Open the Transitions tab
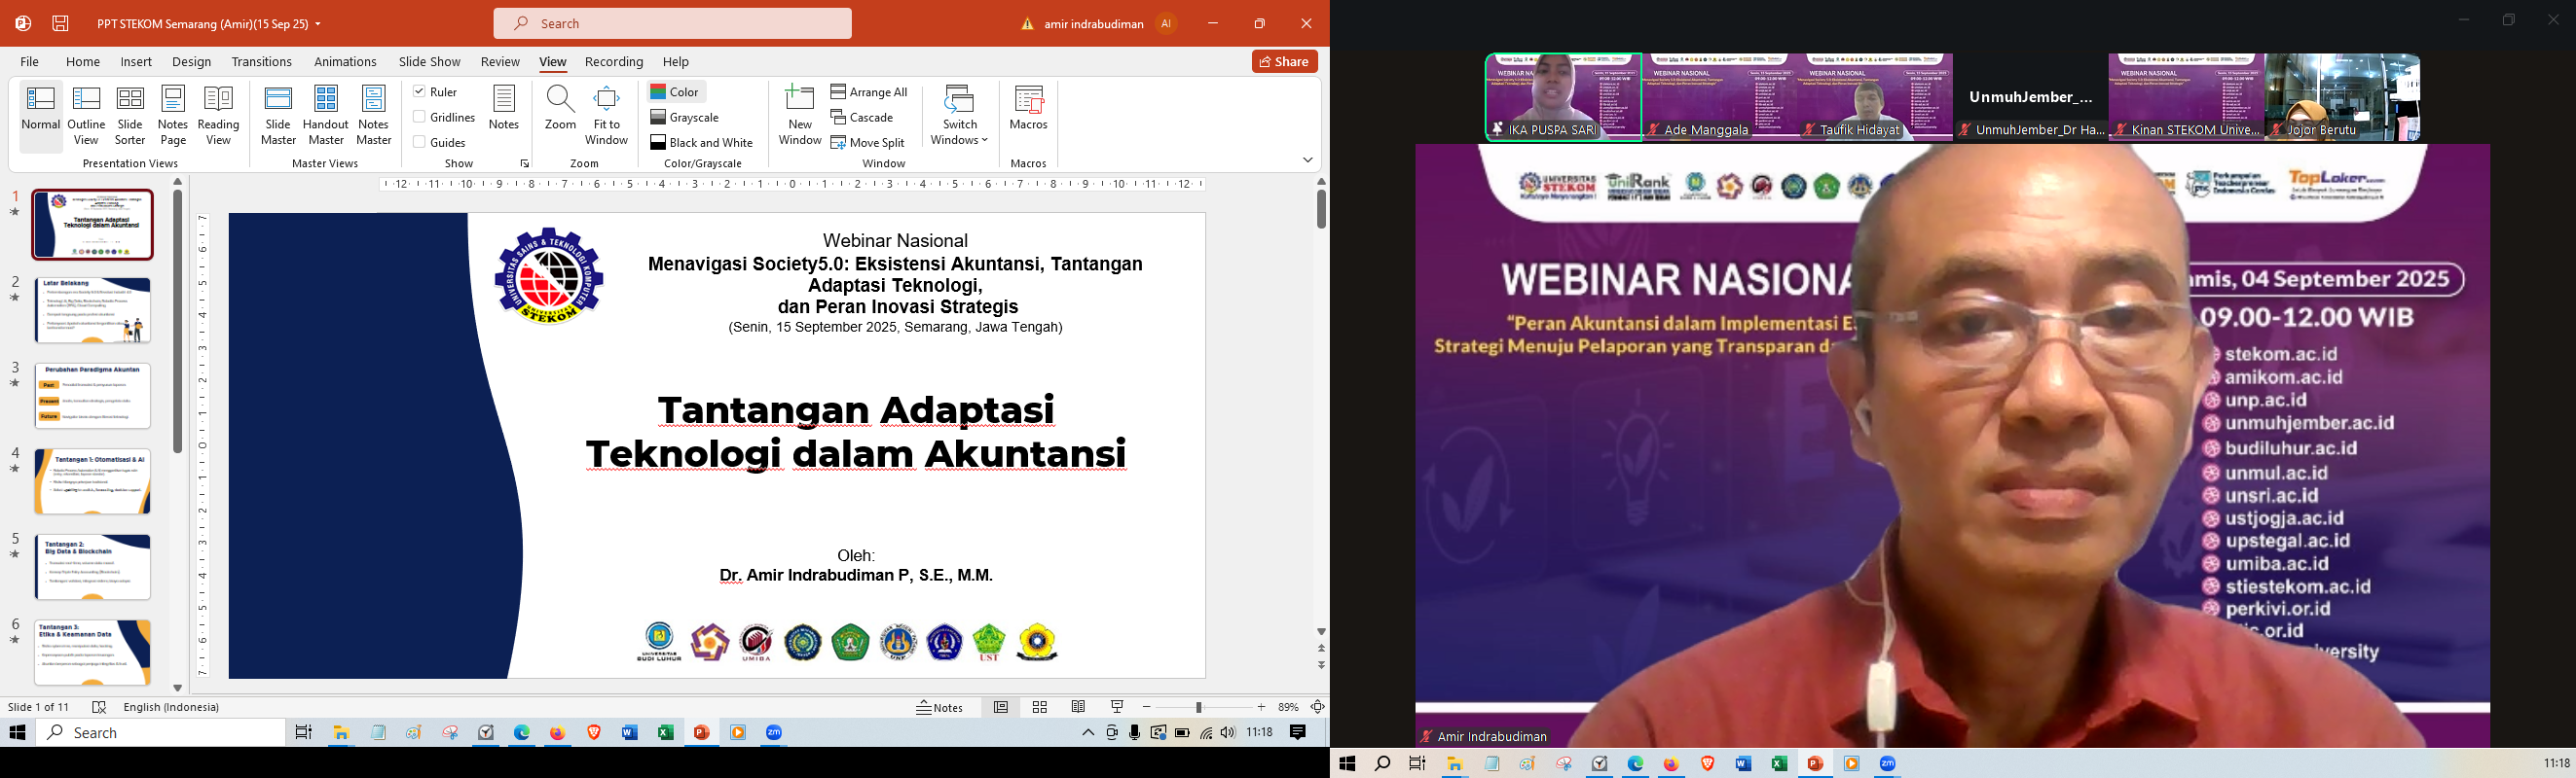 261,62
